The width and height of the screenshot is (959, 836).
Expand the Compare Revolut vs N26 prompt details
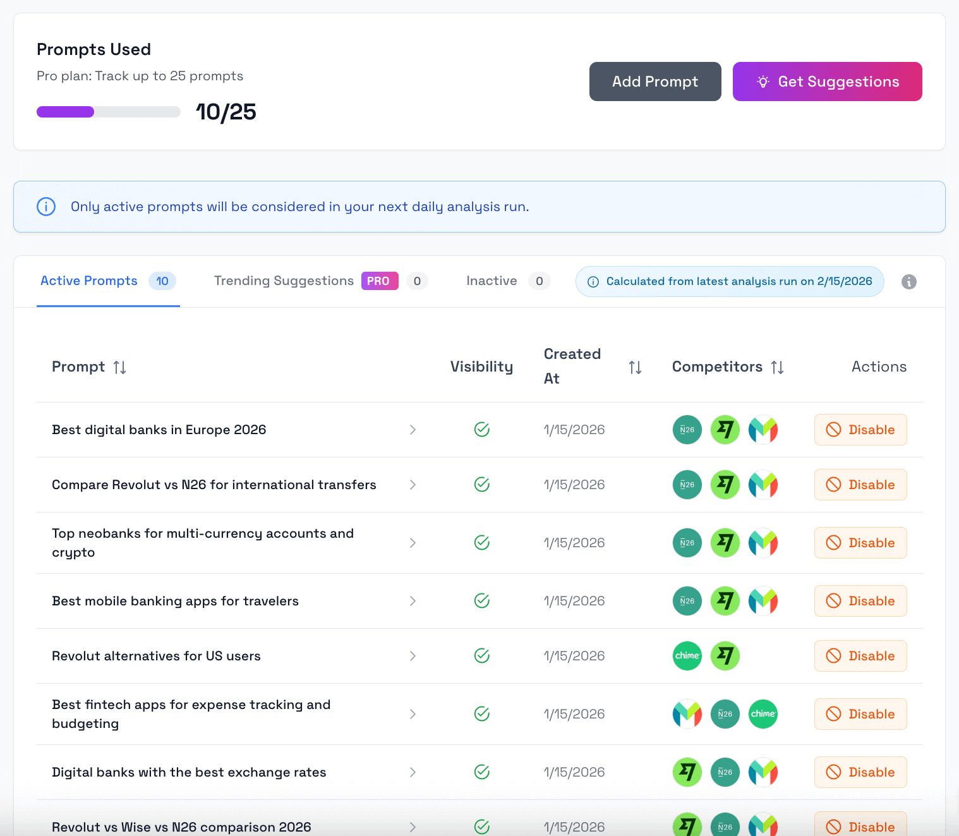tap(413, 485)
